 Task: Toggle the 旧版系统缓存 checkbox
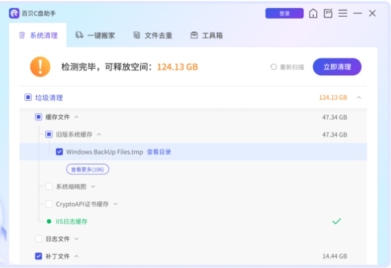coord(49,134)
